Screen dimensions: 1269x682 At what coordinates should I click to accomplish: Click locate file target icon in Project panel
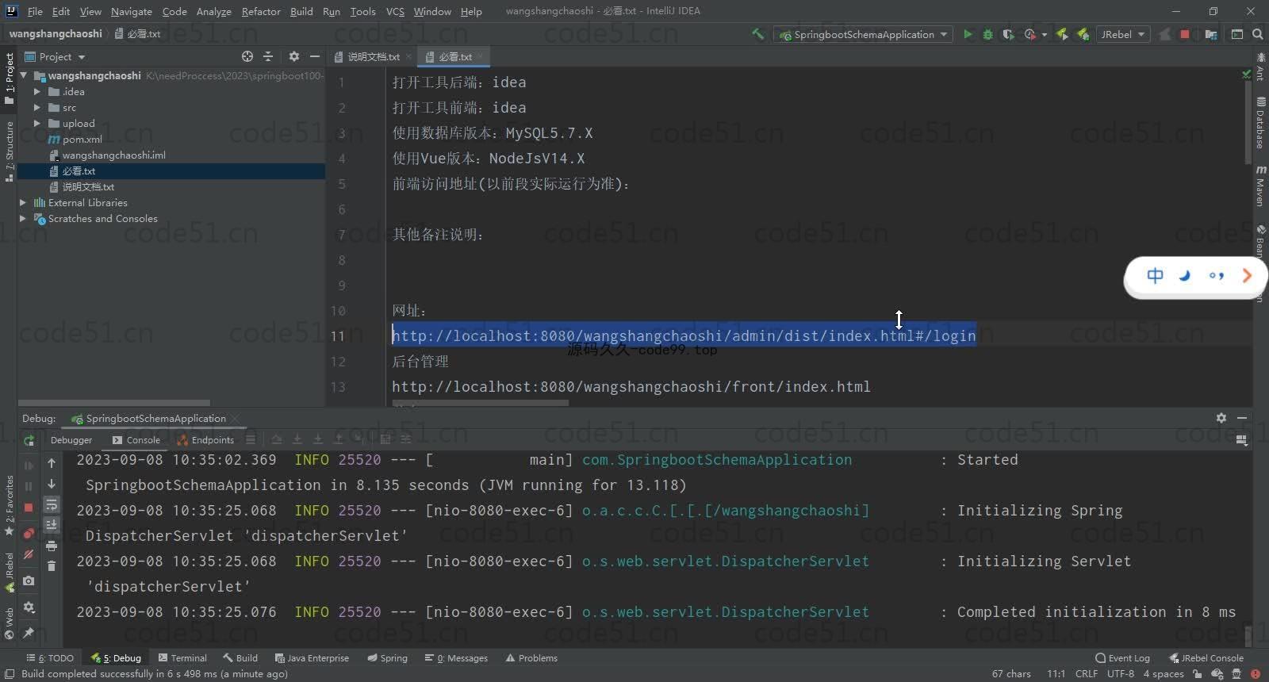[247, 56]
